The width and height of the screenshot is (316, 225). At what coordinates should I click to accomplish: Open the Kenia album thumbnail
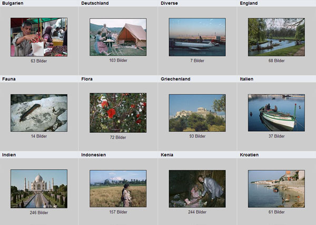point(197,189)
